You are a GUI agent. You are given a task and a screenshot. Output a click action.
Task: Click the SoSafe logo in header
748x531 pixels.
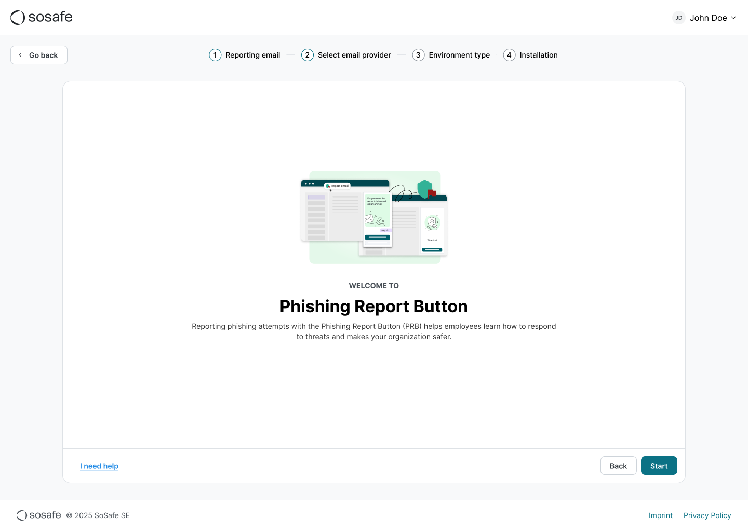tap(42, 17)
